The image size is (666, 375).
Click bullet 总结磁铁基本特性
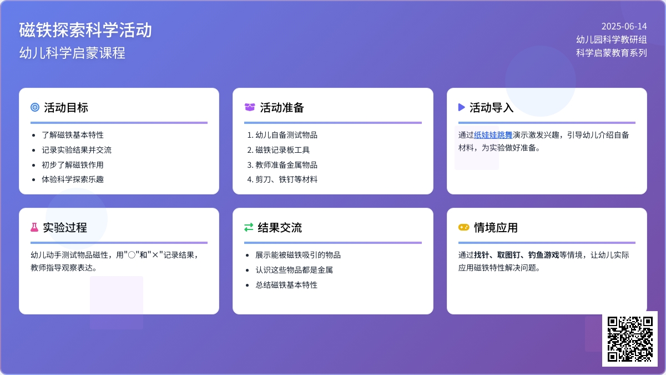pos(286,285)
